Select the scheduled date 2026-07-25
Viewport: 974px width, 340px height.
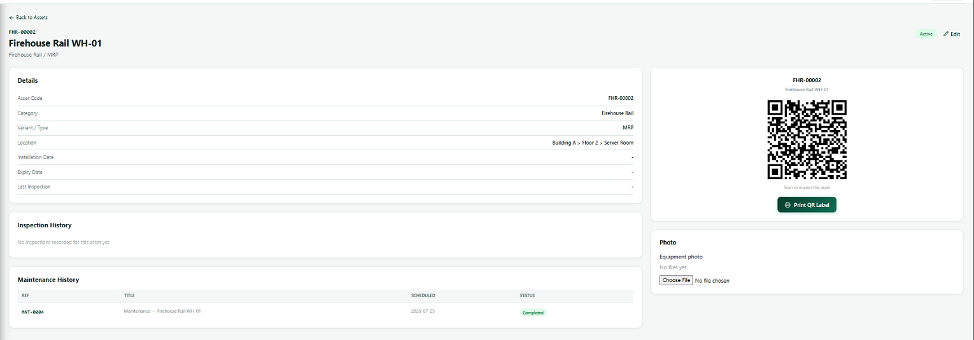(423, 311)
